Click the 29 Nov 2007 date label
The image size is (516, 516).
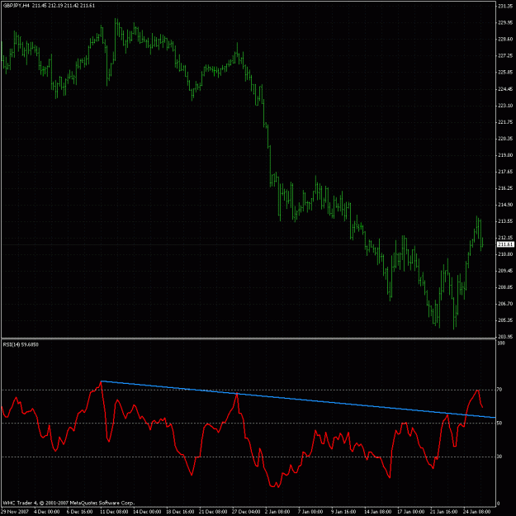14,512
